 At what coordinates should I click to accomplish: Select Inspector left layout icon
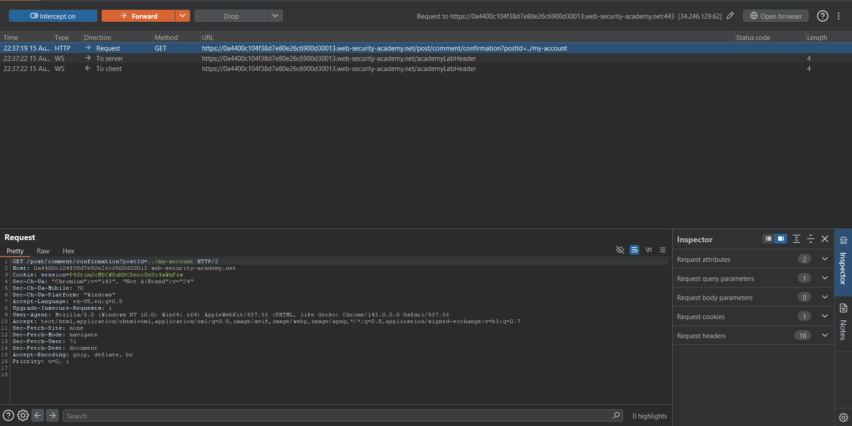click(x=769, y=239)
